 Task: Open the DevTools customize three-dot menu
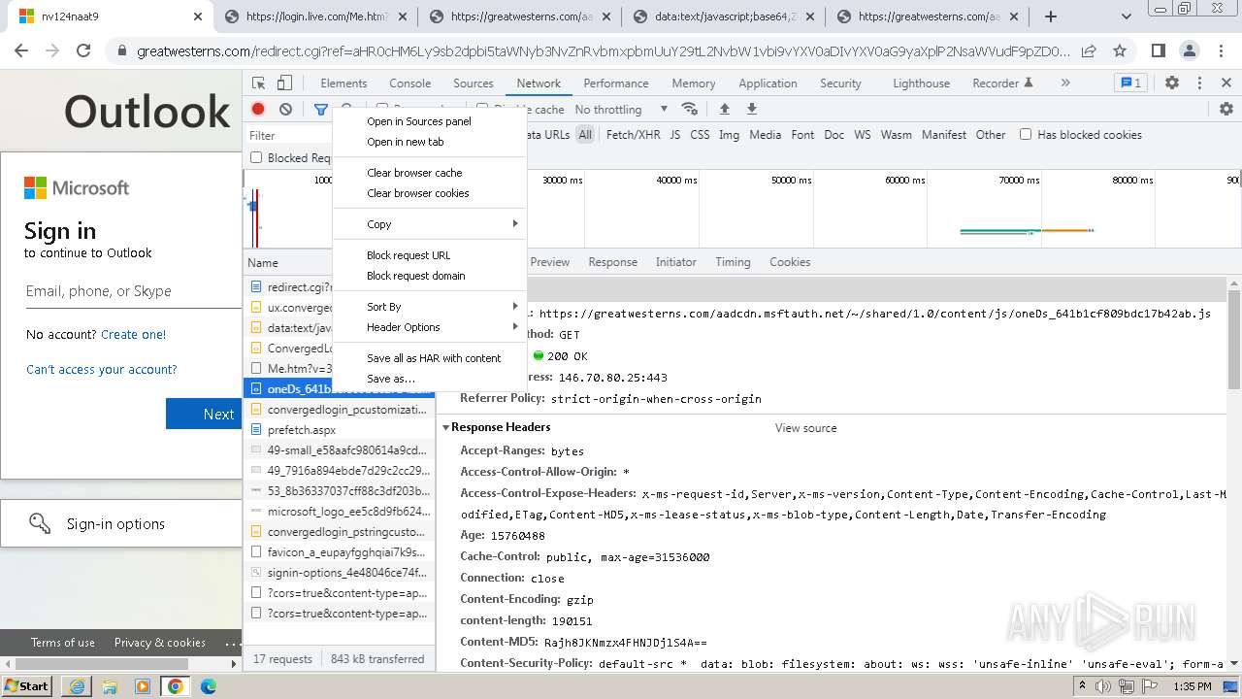[1199, 83]
